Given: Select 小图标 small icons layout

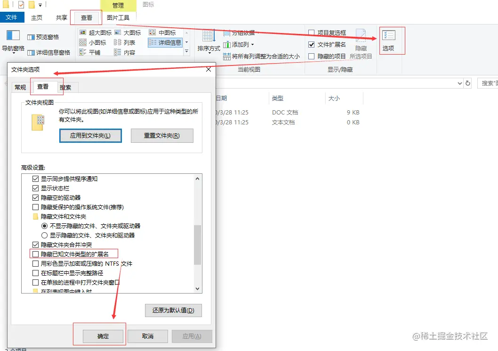Looking at the screenshot, I should point(93,42).
